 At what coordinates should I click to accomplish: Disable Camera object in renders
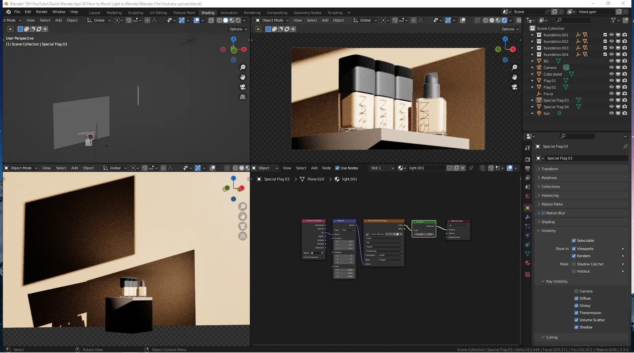(624, 68)
